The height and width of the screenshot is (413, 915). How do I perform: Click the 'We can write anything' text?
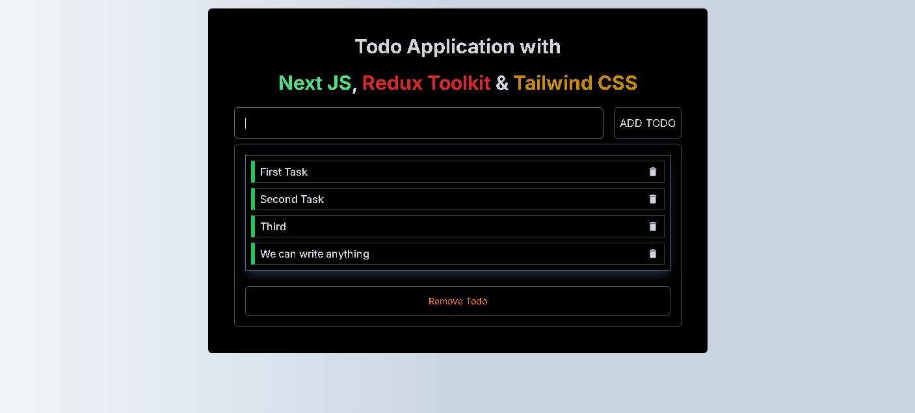314,254
